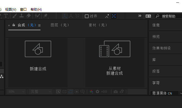Select the Roto Brush tool
The width and height of the screenshot is (182, 108).
coord(37,16)
